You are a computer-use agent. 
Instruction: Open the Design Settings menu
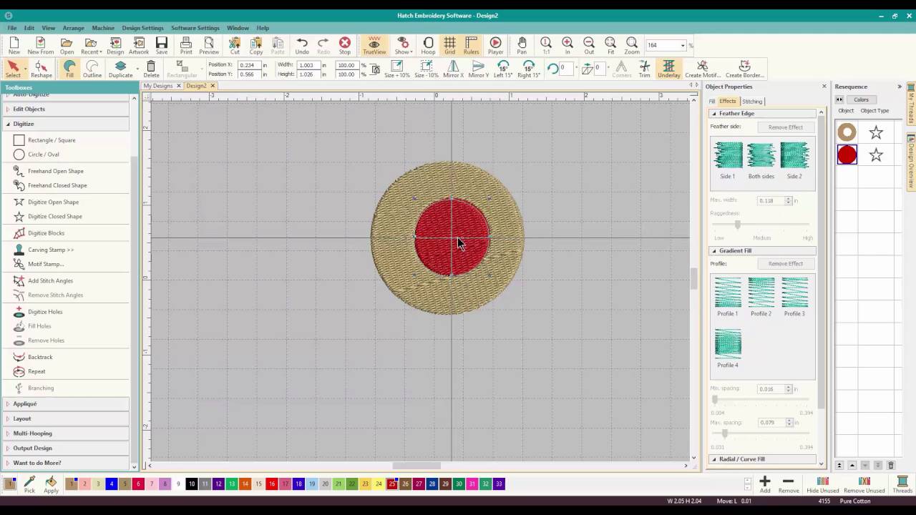[142, 28]
